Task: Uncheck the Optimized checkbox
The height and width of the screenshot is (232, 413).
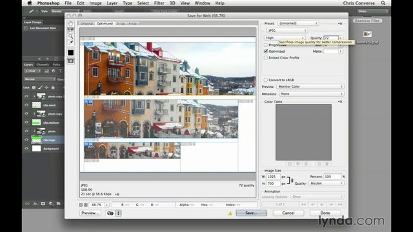Action: (265, 52)
